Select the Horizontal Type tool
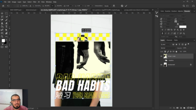This screenshot has width=196, height=110. tap(6, 27)
